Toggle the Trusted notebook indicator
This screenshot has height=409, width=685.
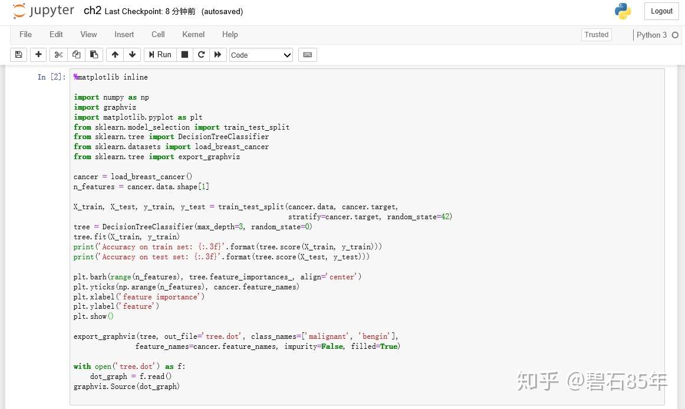[597, 35]
